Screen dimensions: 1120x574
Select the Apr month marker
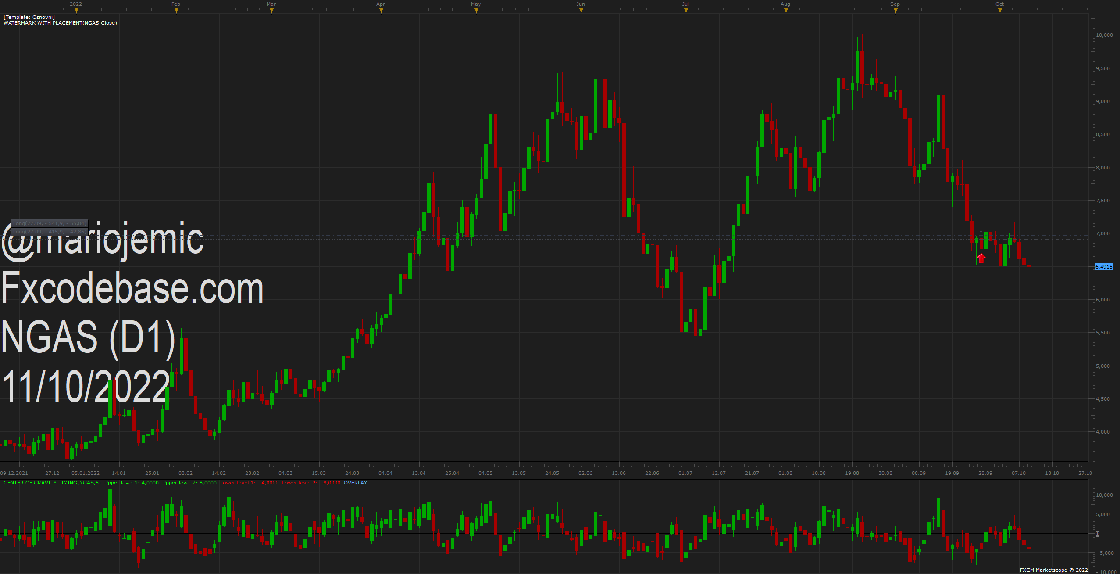point(381,11)
